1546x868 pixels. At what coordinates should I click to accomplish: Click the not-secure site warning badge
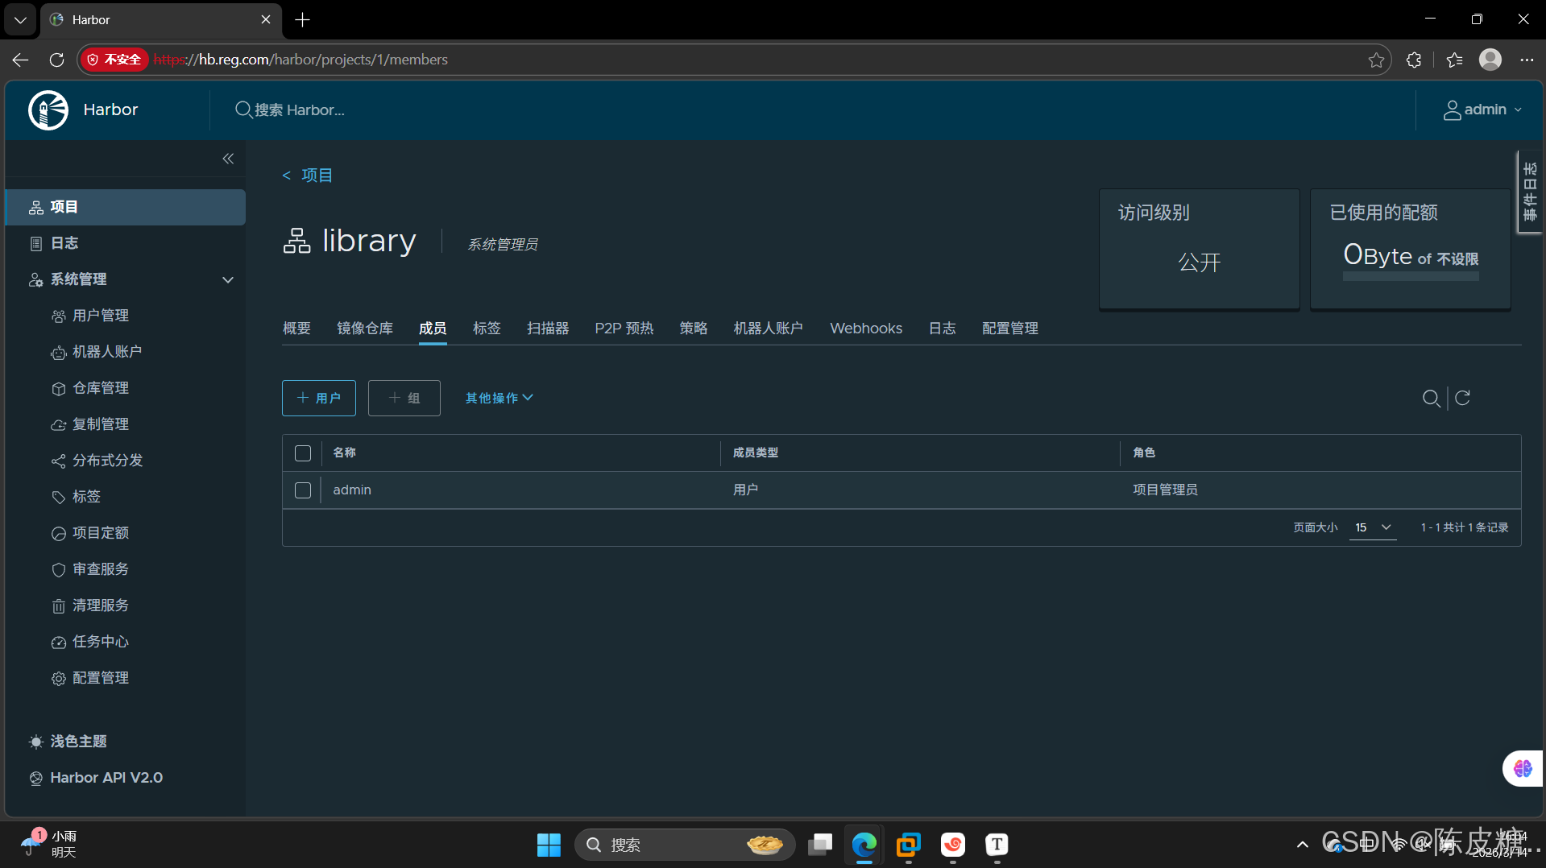pyautogui.click(x=114, y=60)
